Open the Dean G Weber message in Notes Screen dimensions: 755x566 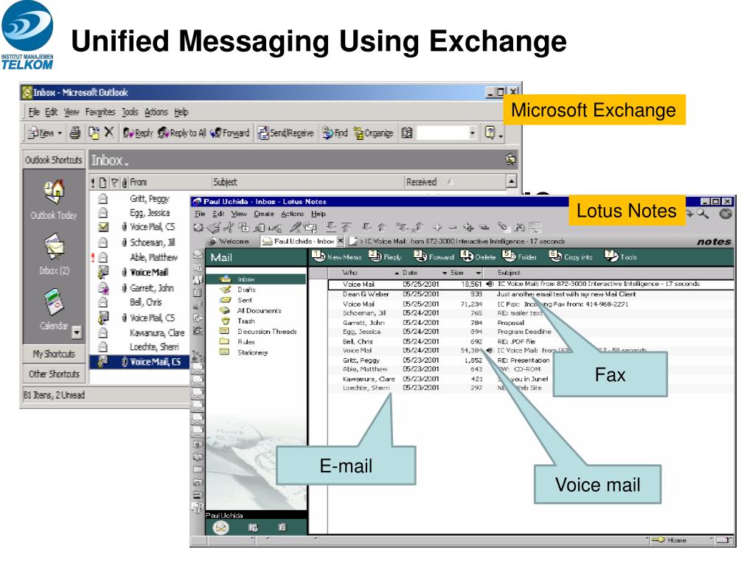tap(531, 294)
